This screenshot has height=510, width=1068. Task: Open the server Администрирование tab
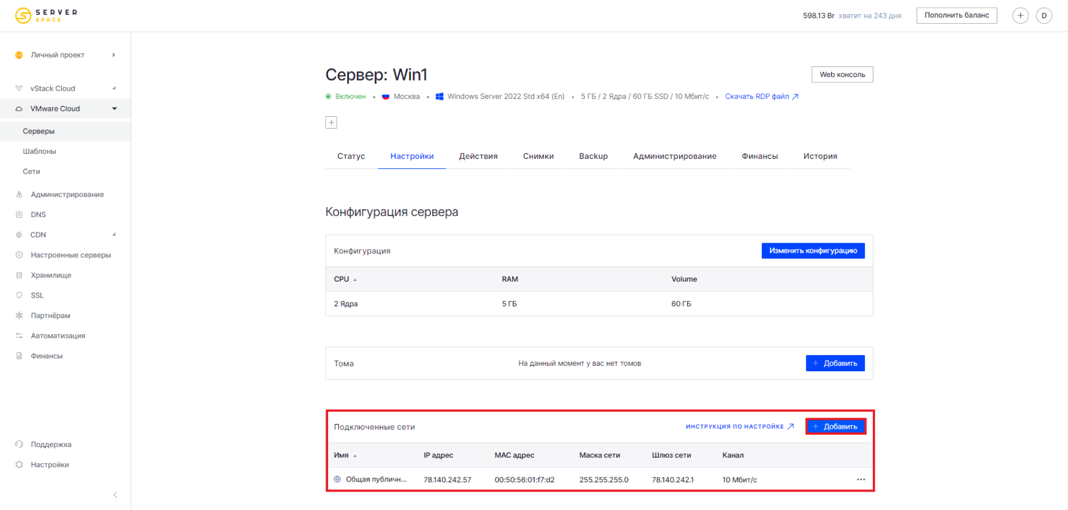675,157
